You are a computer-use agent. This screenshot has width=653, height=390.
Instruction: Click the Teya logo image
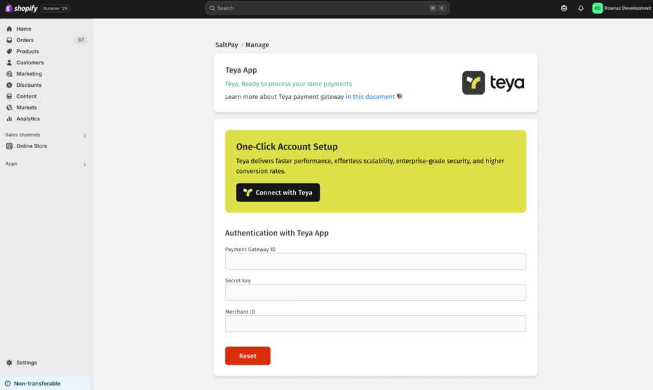point(493,83)
